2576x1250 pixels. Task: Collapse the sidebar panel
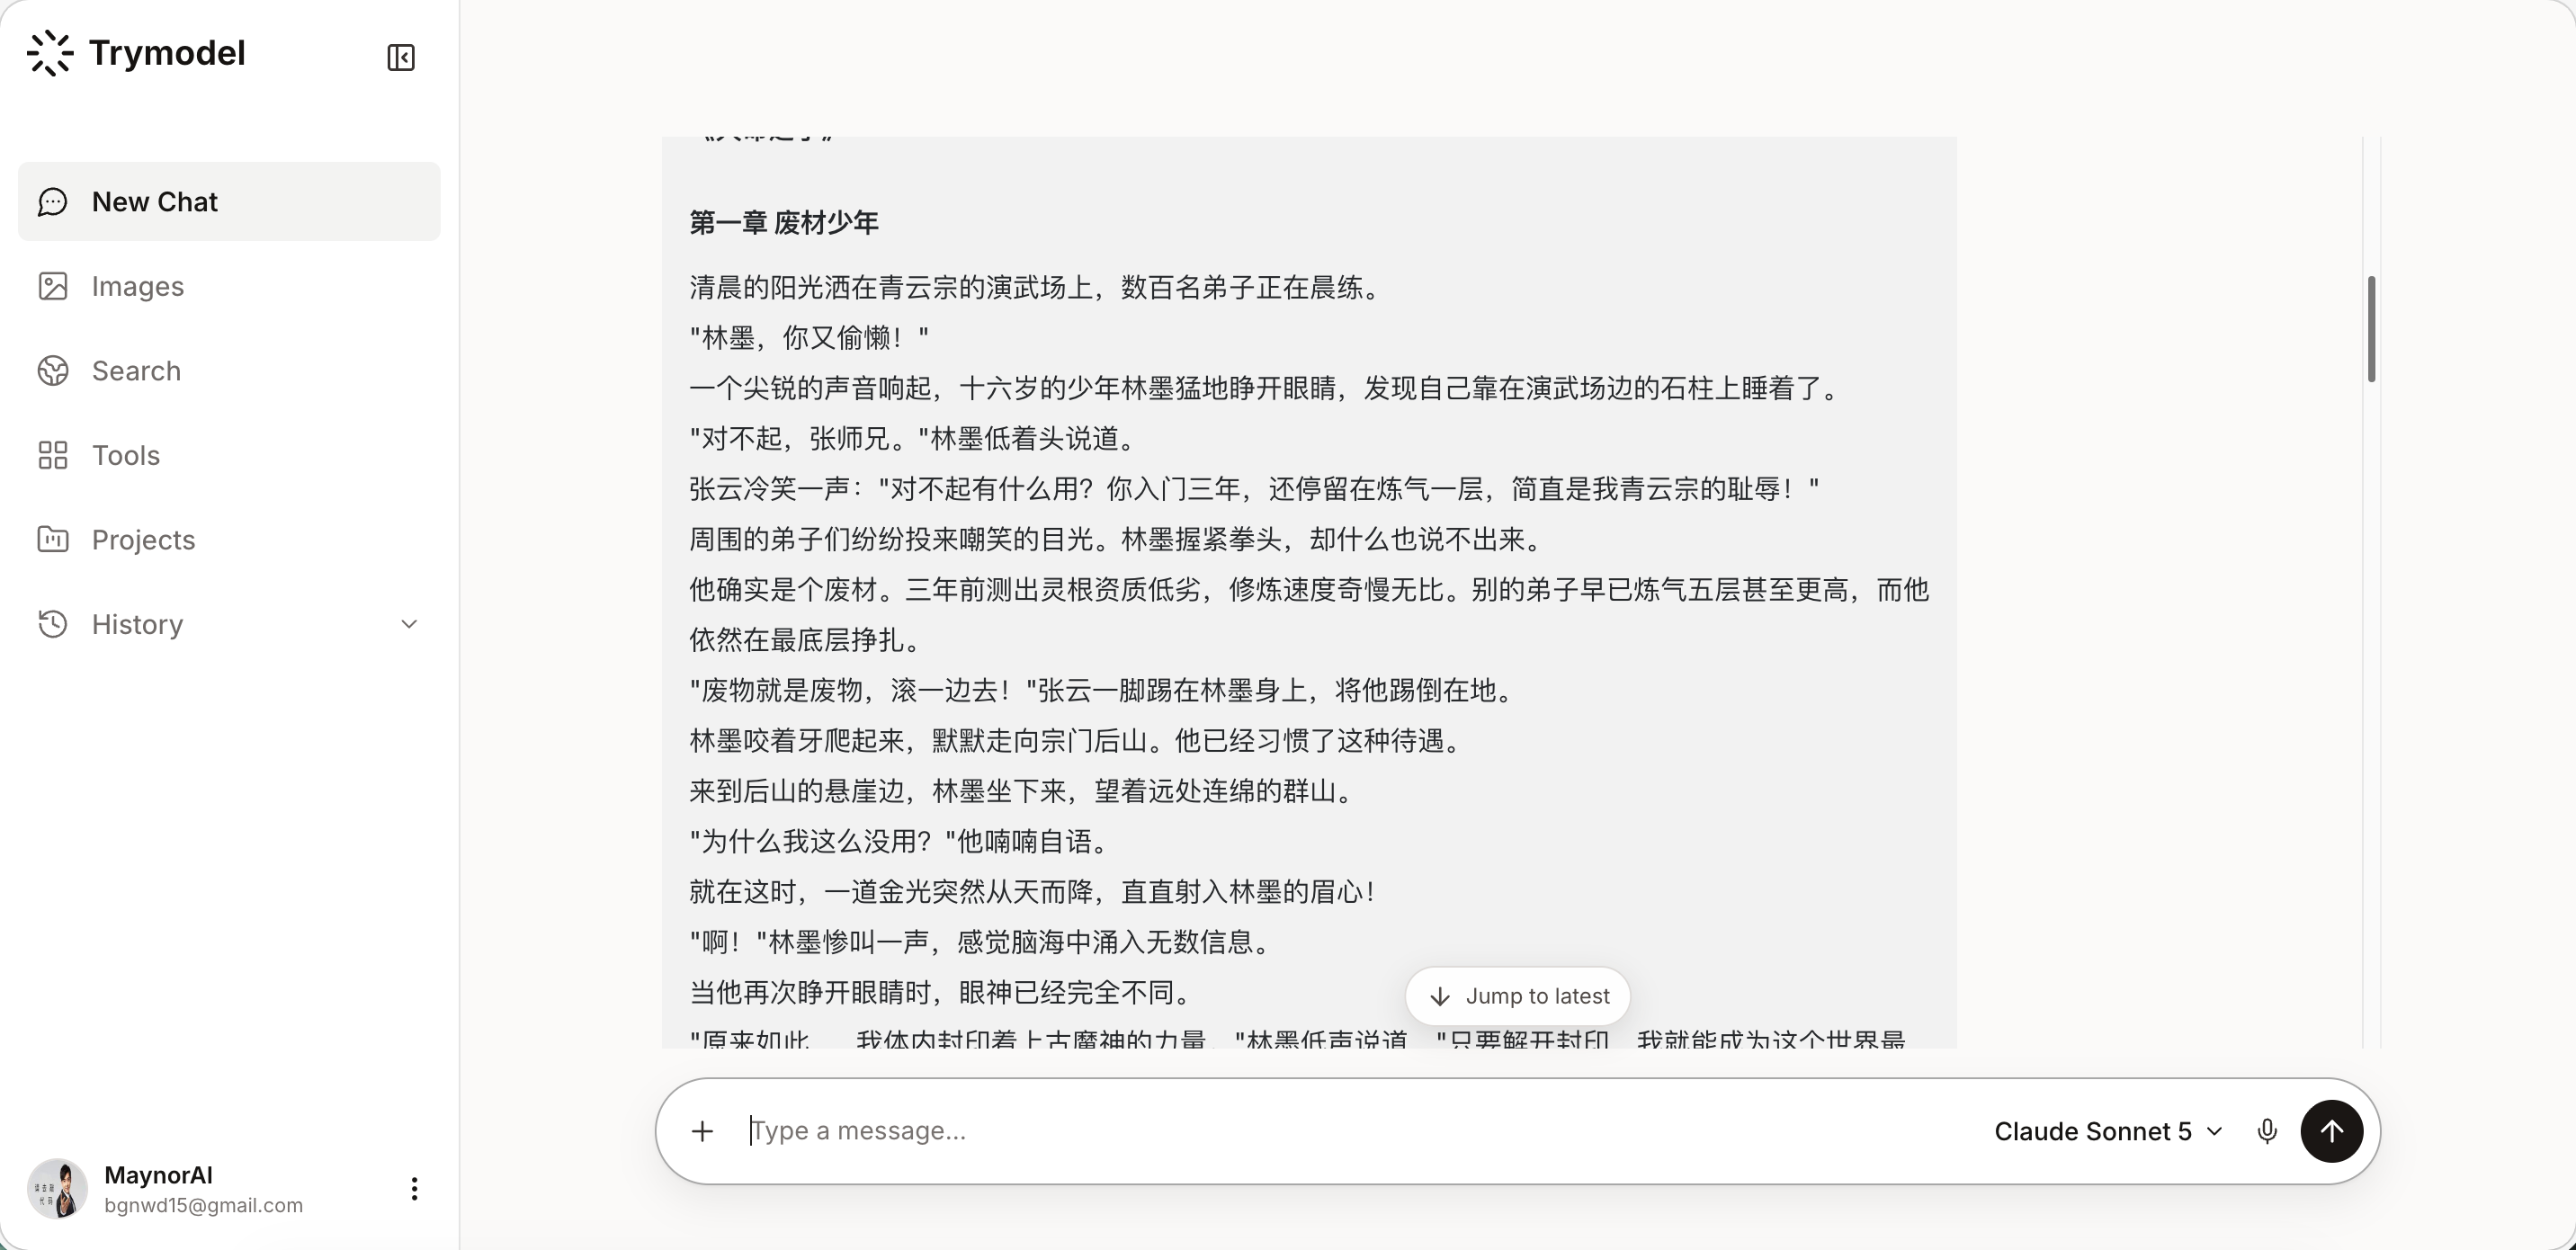coord(401,58)
